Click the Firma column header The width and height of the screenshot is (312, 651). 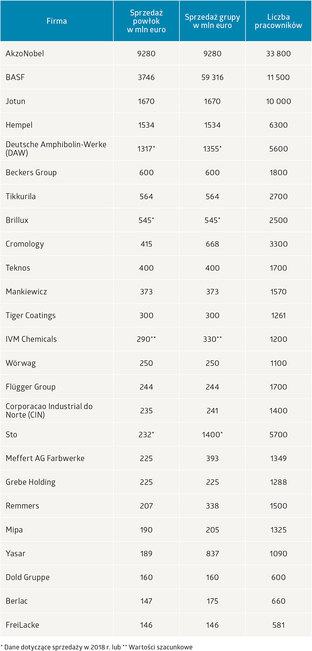[x=56, y=21]
